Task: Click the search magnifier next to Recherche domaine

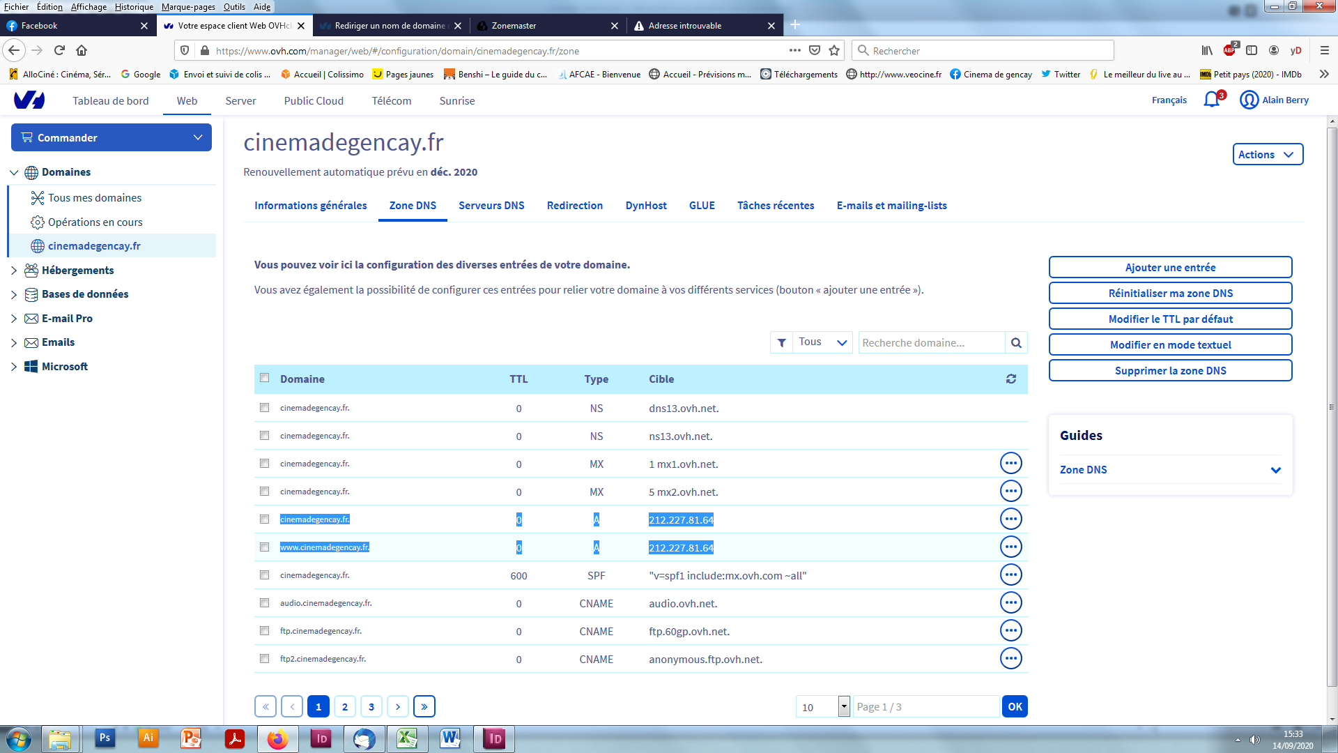Action: (1016, 342)
